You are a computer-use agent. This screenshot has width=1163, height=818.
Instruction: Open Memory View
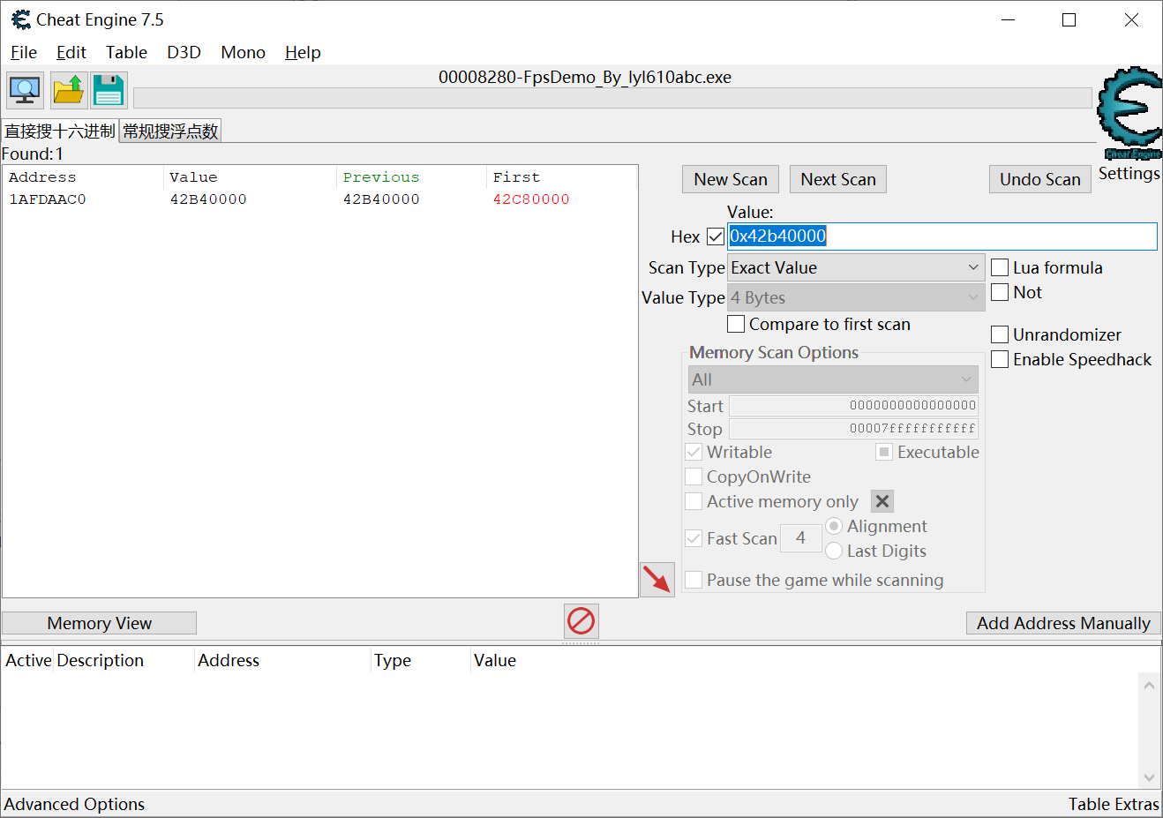point(100,623)
